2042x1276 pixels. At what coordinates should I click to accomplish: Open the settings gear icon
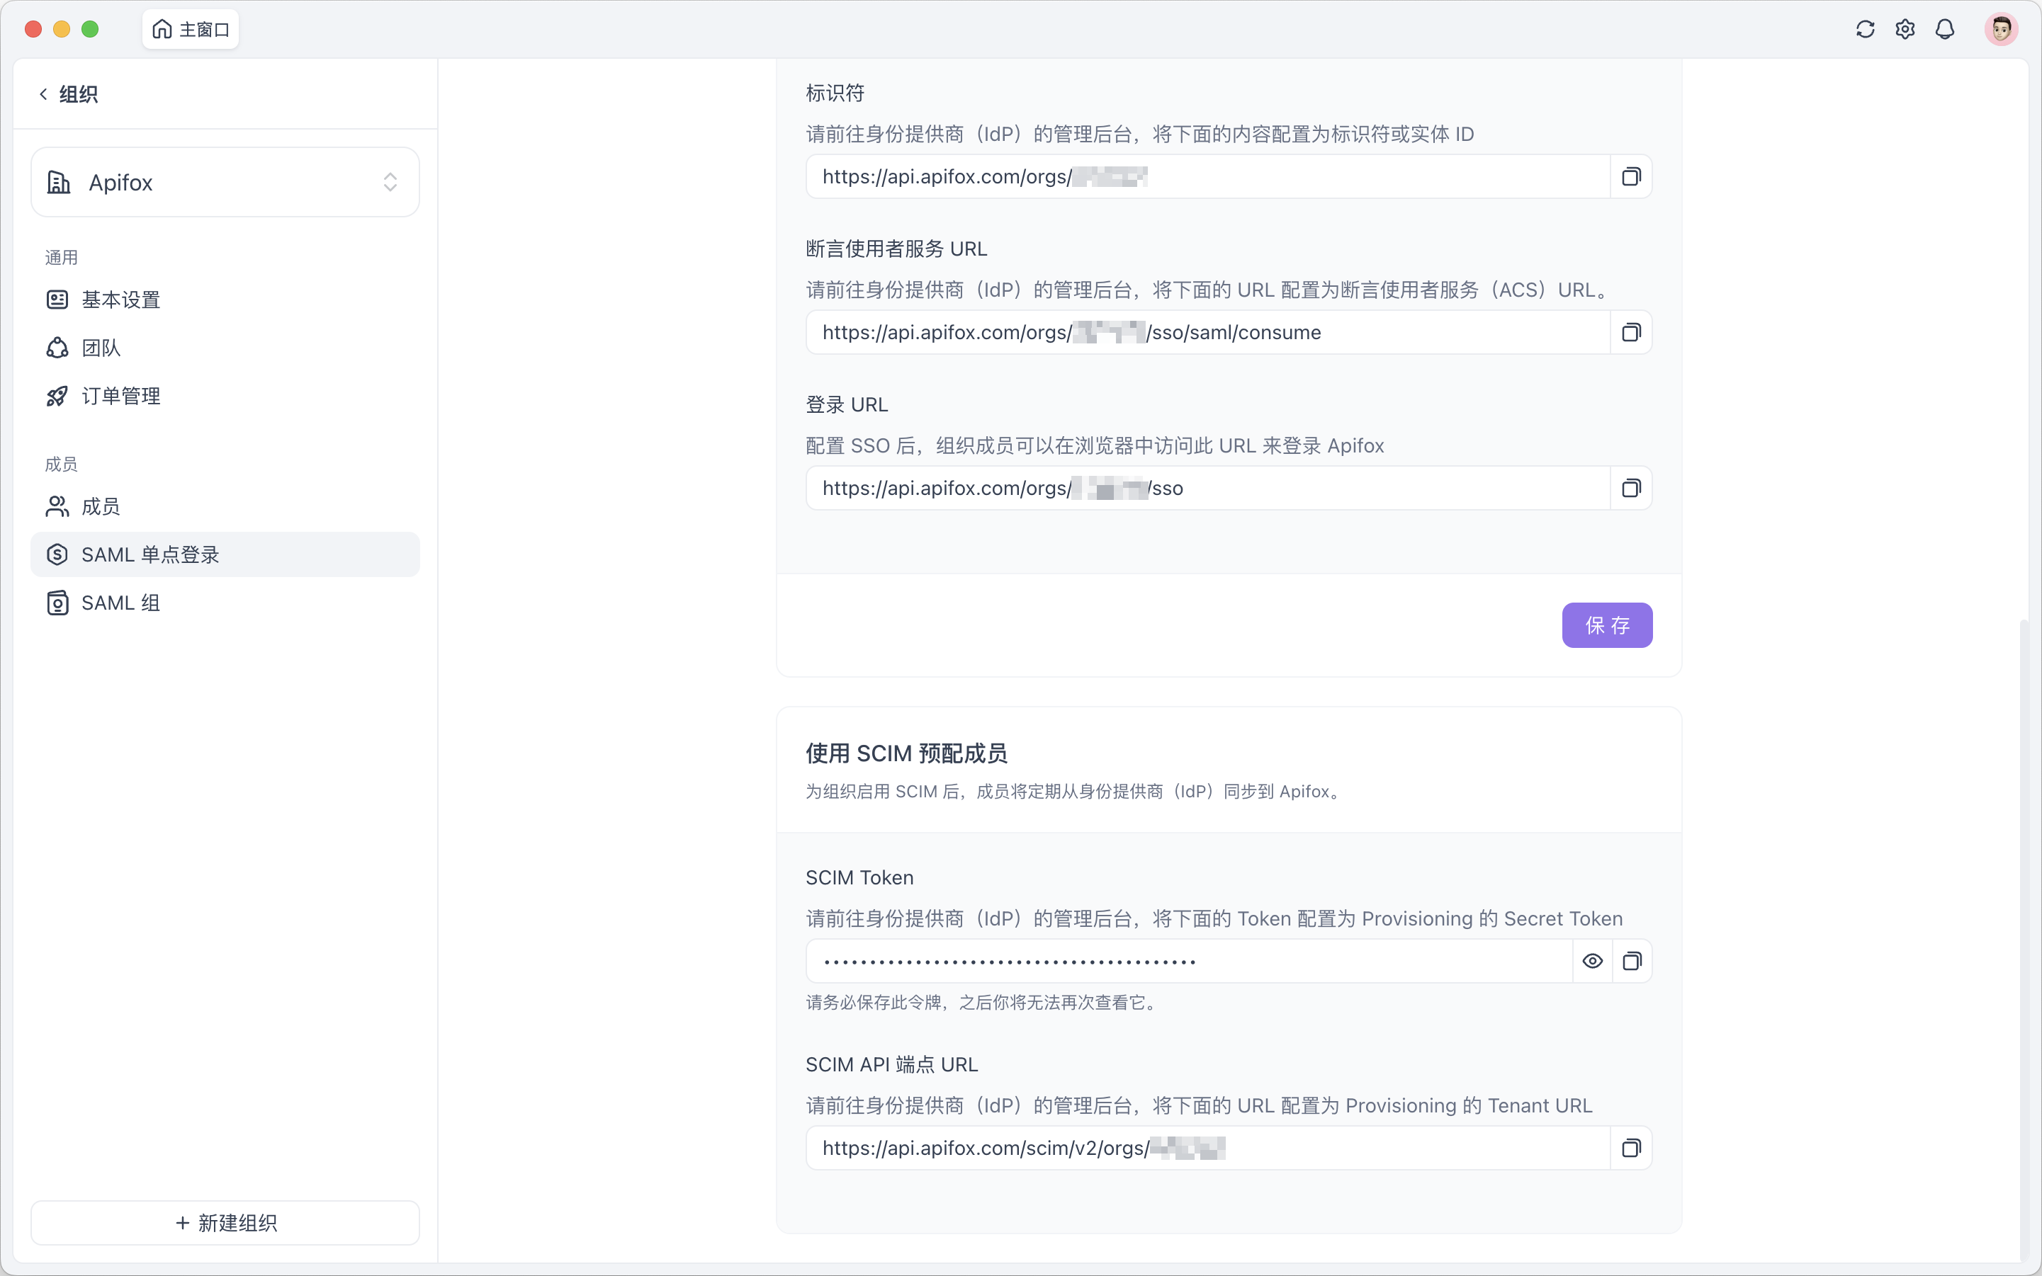(1905, 29)
